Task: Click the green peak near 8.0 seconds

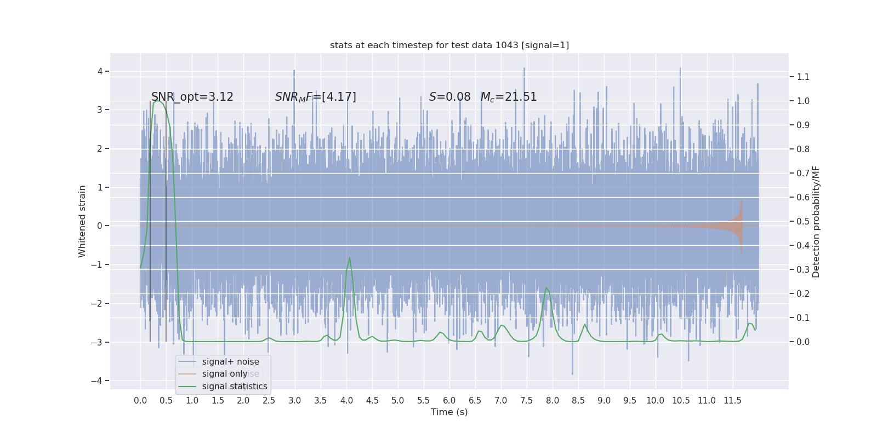Action: coord(546,289)
